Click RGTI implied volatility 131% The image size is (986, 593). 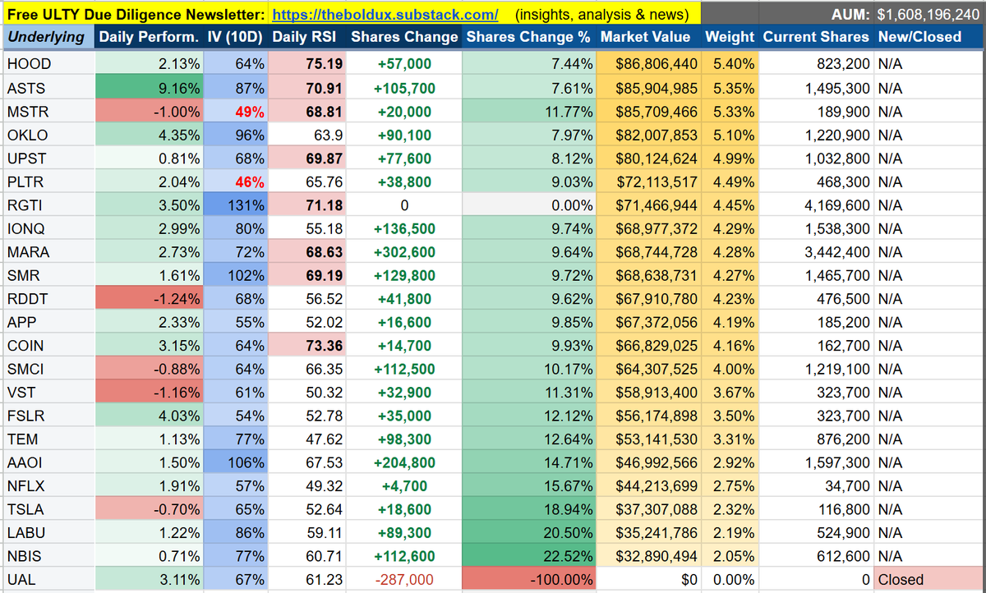pos(236,205)
